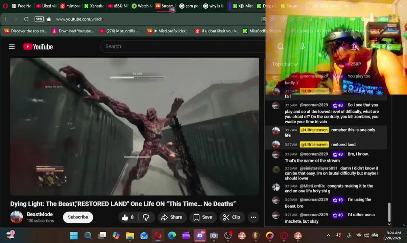The image size is (407, 243).
Task: Dislike the video with thumbs down
Action: [146, 217]
